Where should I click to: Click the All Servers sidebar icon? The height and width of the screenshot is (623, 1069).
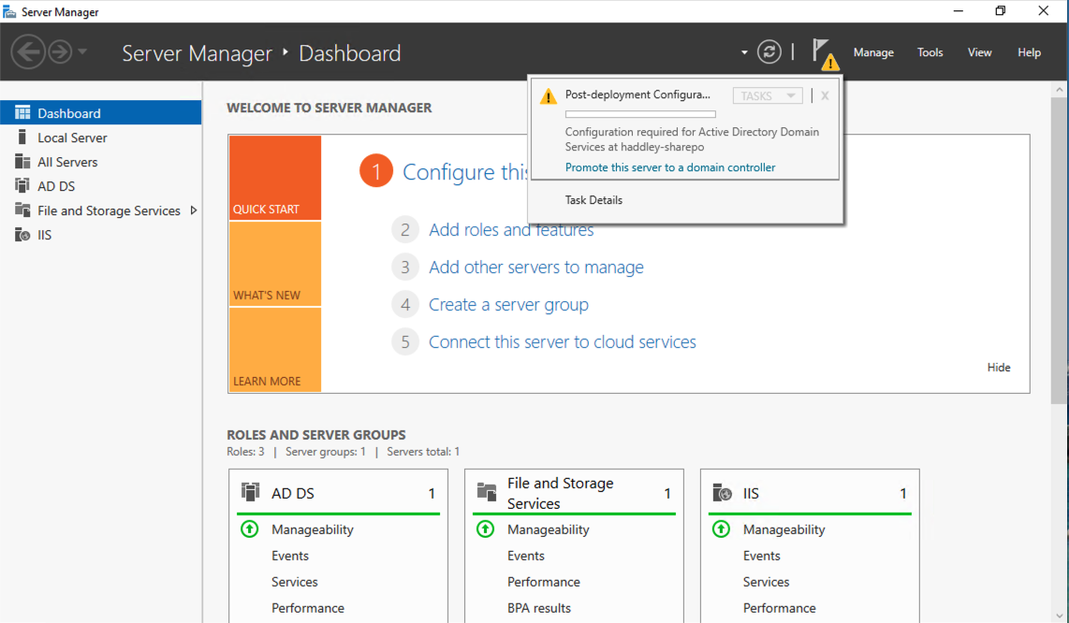(22, 162)
